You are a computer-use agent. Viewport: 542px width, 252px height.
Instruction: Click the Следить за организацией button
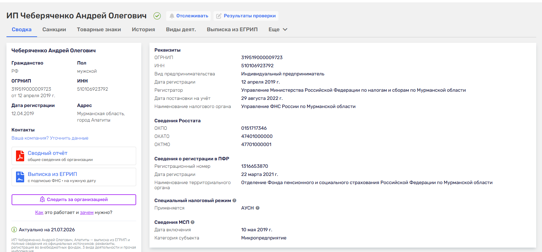(74, 200)
